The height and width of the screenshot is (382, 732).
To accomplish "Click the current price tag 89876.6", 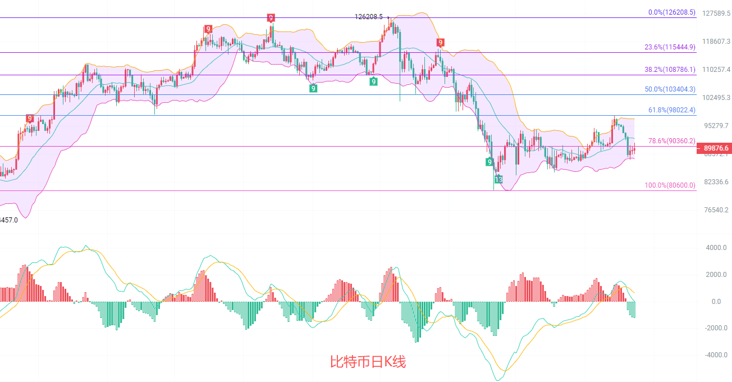I will click(714, 148).
